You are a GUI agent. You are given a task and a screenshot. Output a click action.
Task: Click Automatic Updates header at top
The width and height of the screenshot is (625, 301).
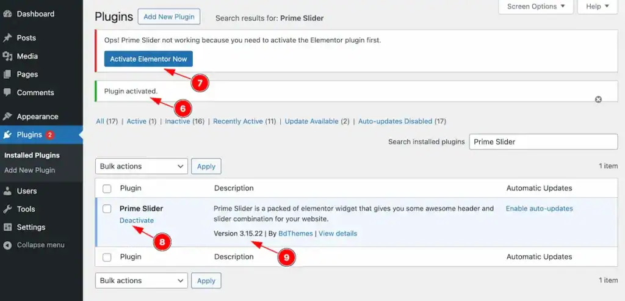pyautogui.click(x=539, y=188)
